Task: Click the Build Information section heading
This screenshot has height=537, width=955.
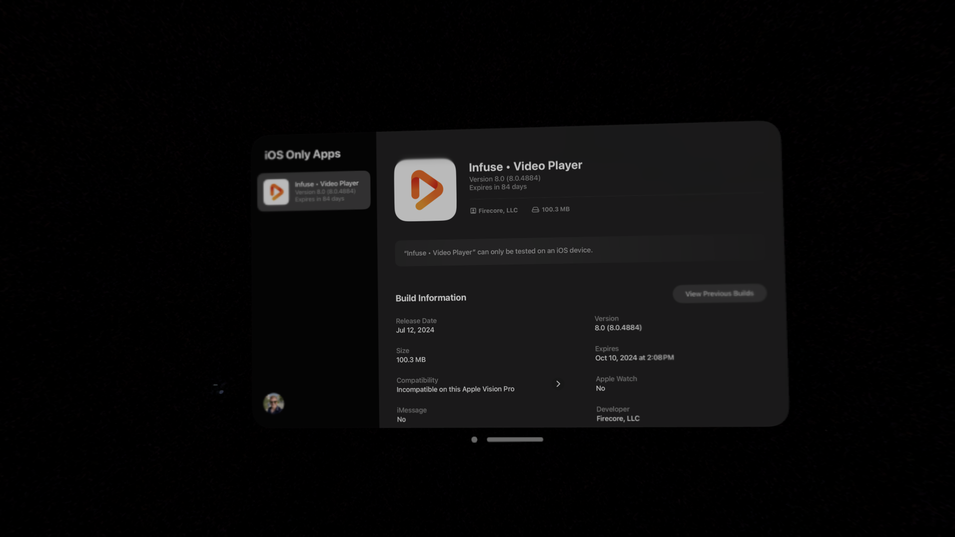Action: click(x=431, y=298)
